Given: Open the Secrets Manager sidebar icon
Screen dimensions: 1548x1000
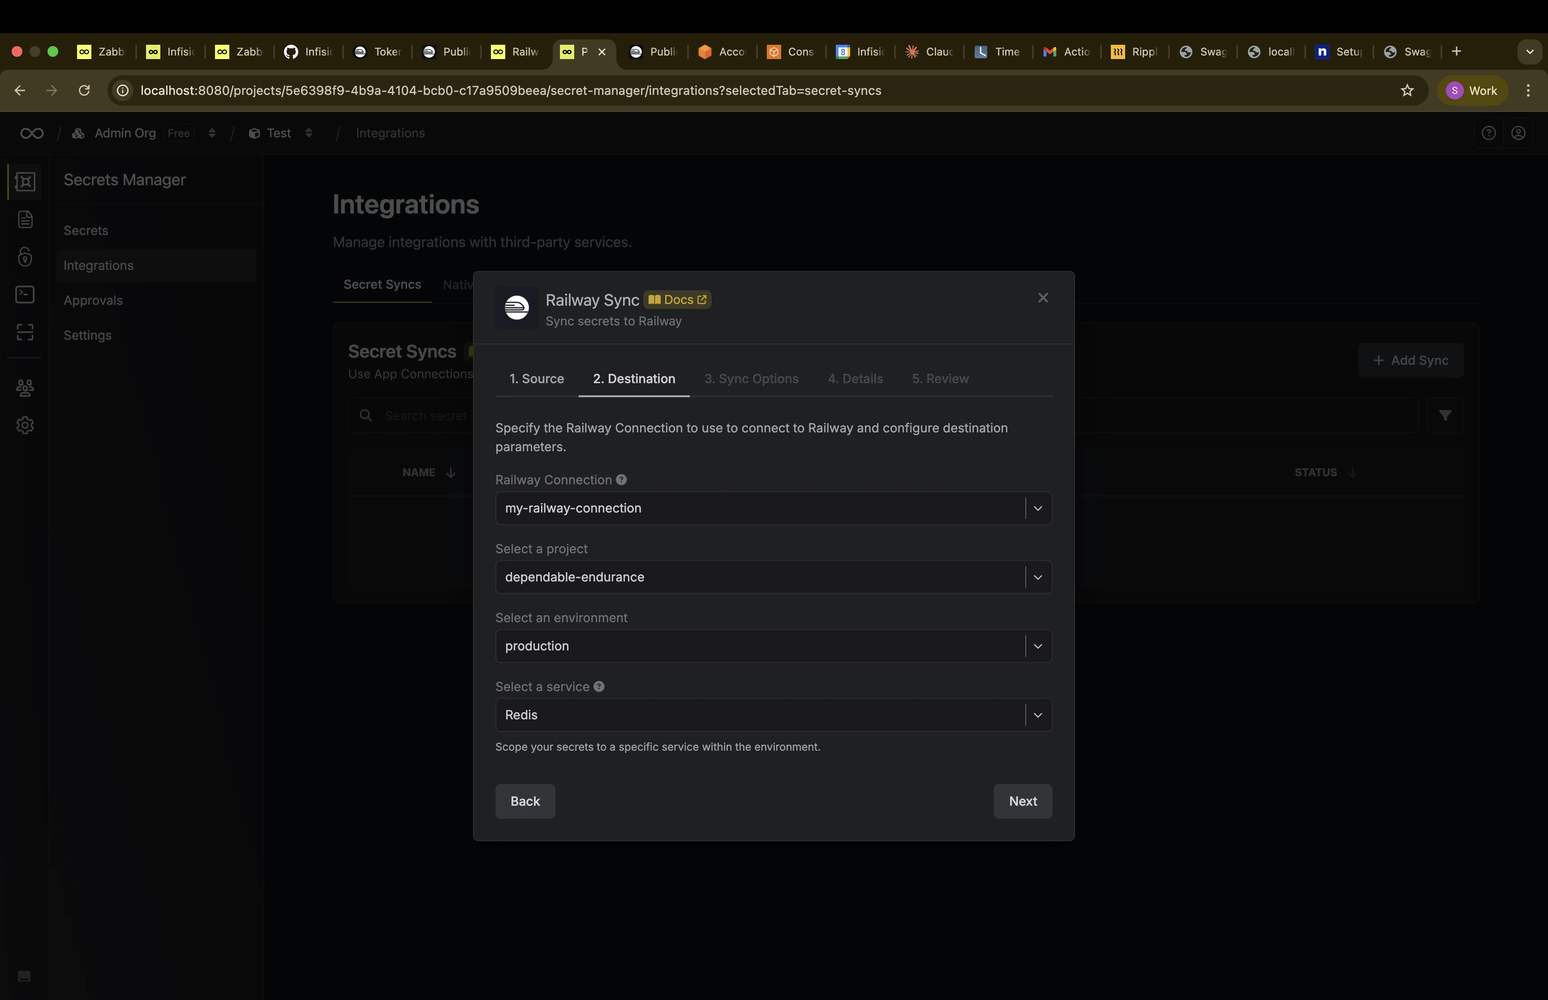Looking at the screenshot, I should pos(25,182).
